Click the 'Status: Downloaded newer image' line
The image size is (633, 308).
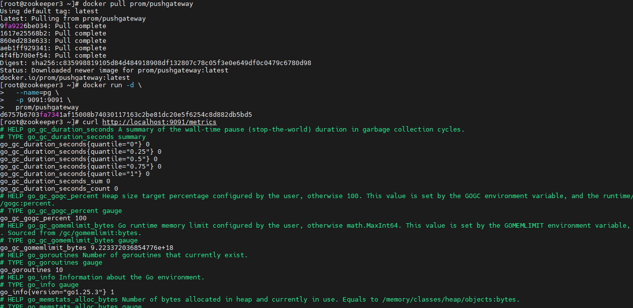[x=114, y=70]
